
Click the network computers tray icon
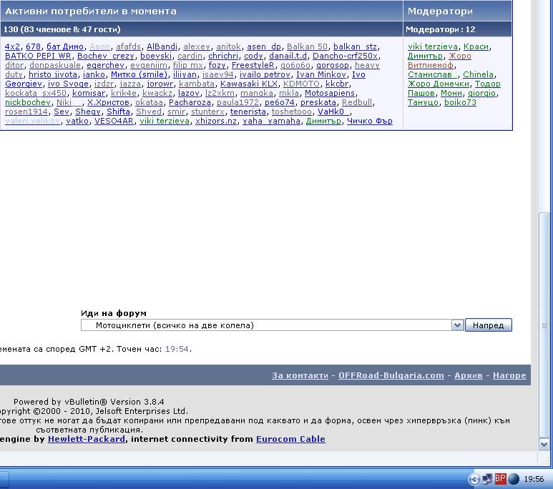click(x=487, y=479)
